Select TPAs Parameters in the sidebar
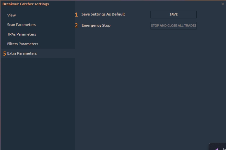 pos(22,34)
